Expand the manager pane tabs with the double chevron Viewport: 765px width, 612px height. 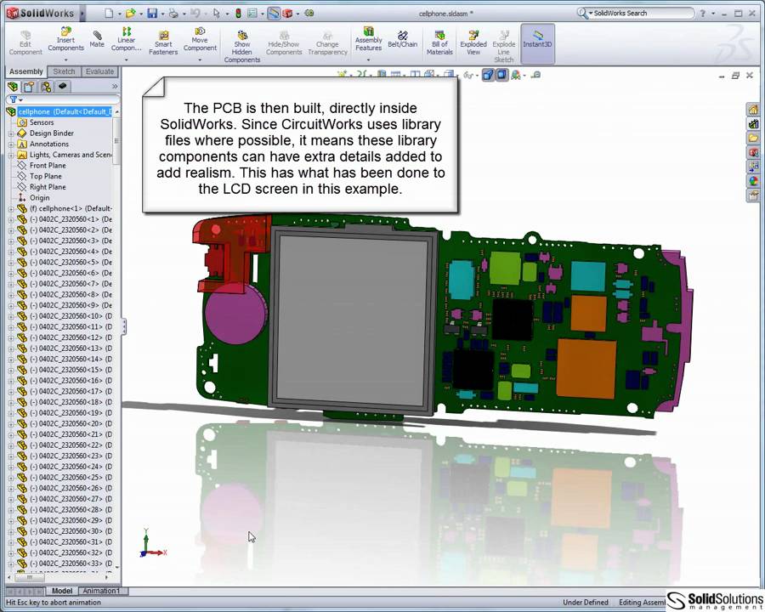[115, 87]
